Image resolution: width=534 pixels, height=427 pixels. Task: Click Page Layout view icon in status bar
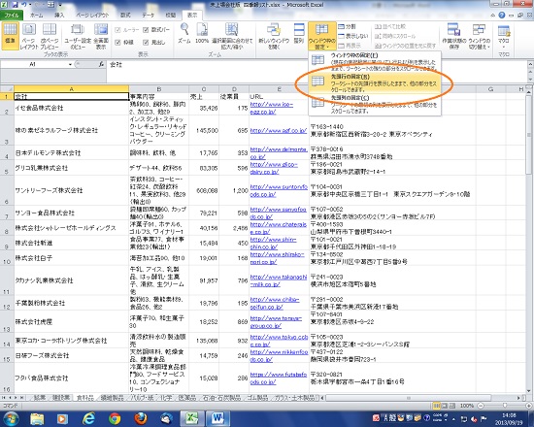[x=444, y=406]
